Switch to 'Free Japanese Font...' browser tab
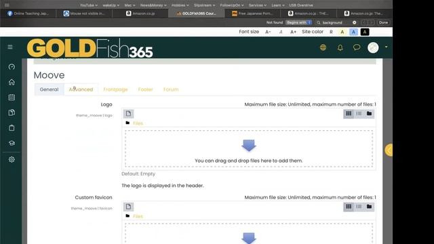 click(x=252, y=14)
